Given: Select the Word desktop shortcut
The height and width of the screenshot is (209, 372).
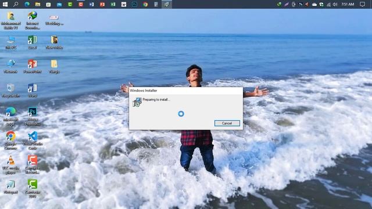Looking at the screenshot, I should (33, 91).
